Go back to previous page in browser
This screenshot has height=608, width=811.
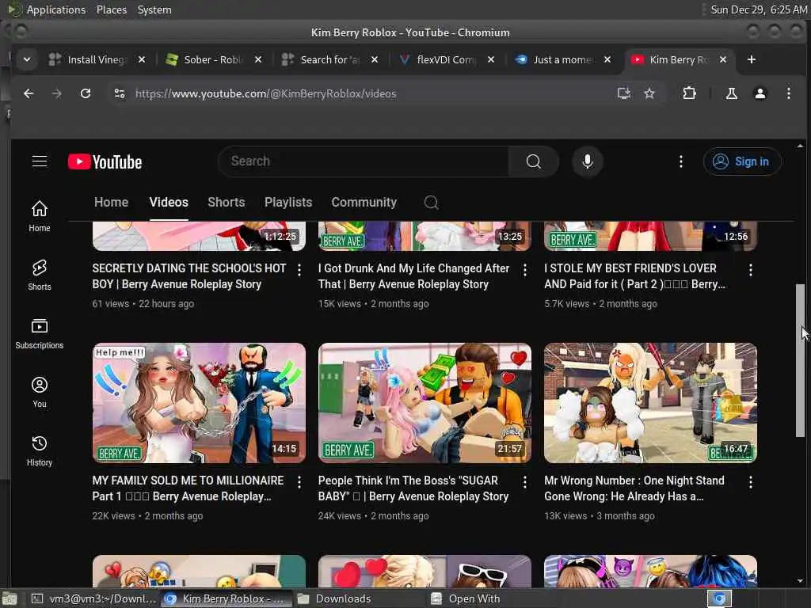(x=29, y=93)
